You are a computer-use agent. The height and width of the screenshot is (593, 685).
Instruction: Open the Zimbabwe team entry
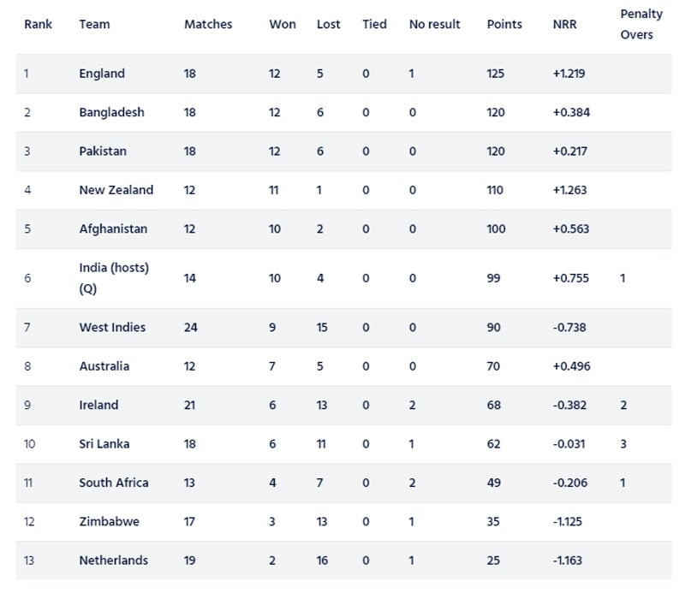pyautogui.click(x=109, y=521)
